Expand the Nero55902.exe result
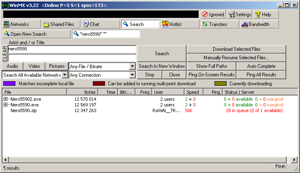The image size is (300, 173). click(x=5, y=99)
